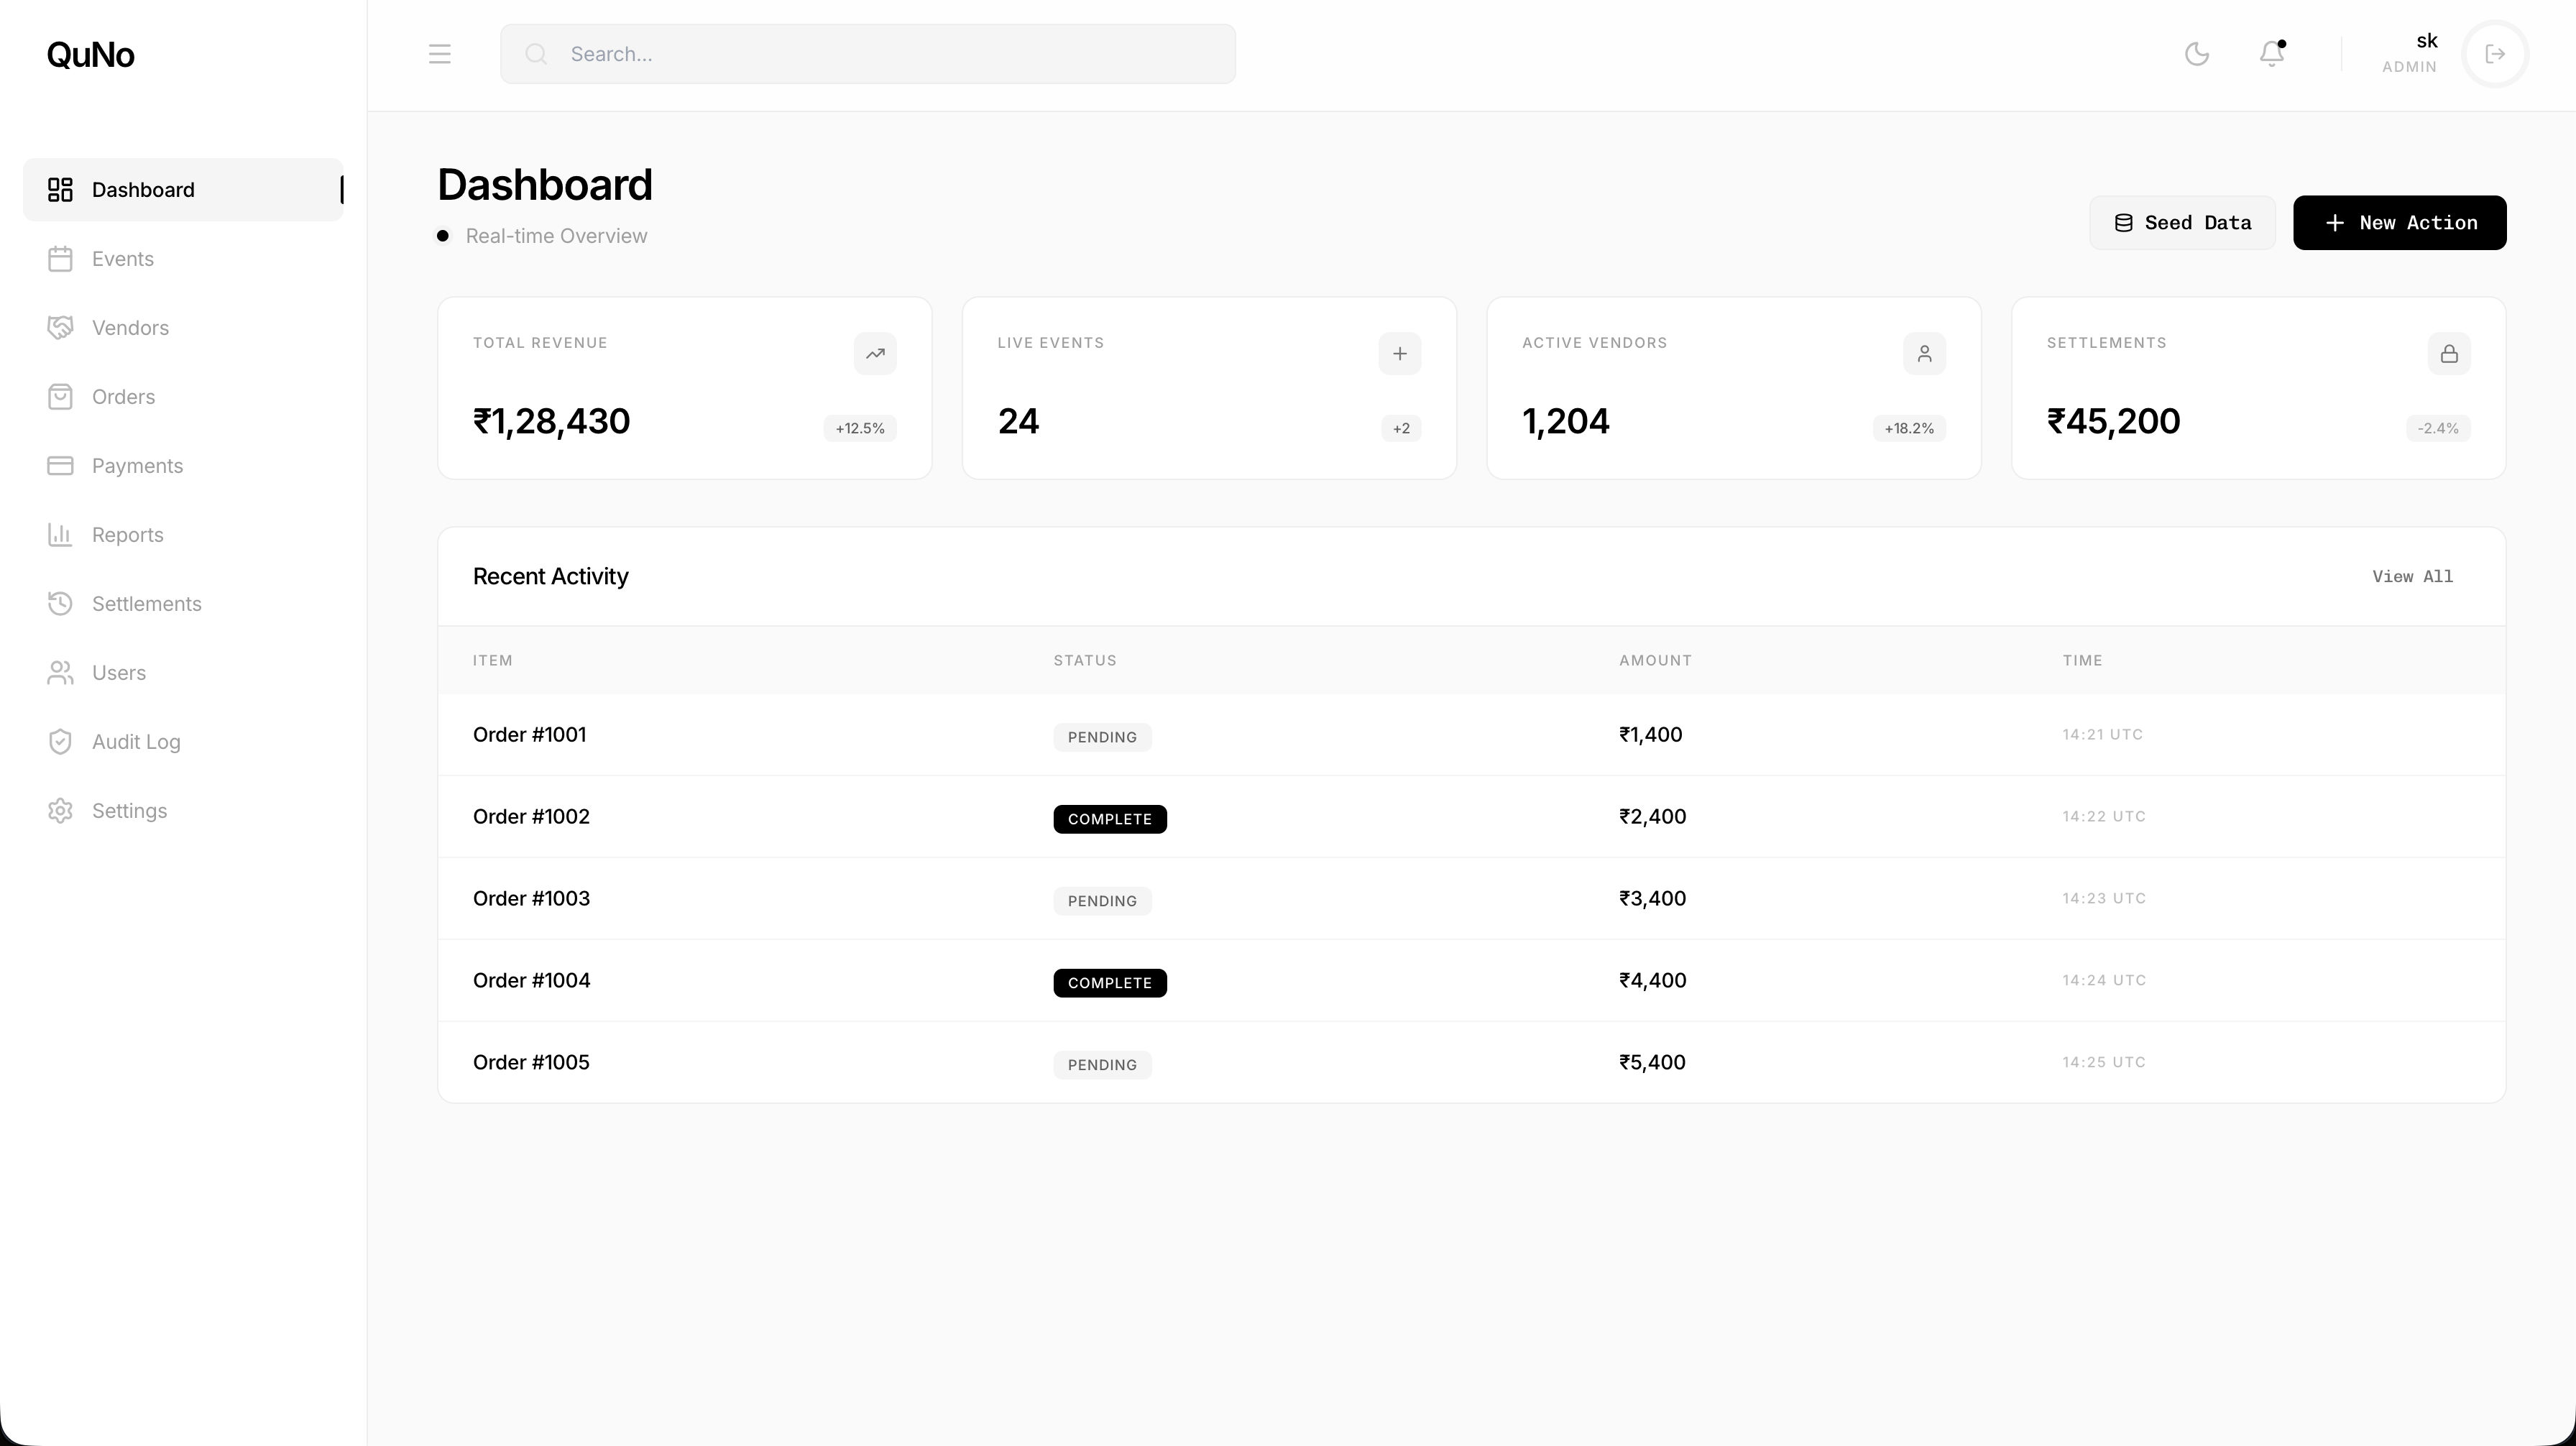Click the COMPLETE badge for Order #1002
This screenshot has height=1446, width=2576.
point(1109,819)
